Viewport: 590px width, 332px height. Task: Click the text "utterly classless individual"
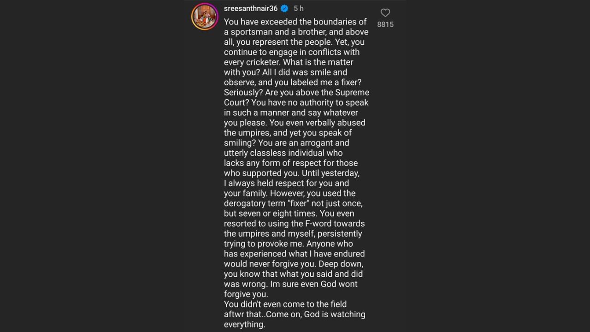(283, 153)
